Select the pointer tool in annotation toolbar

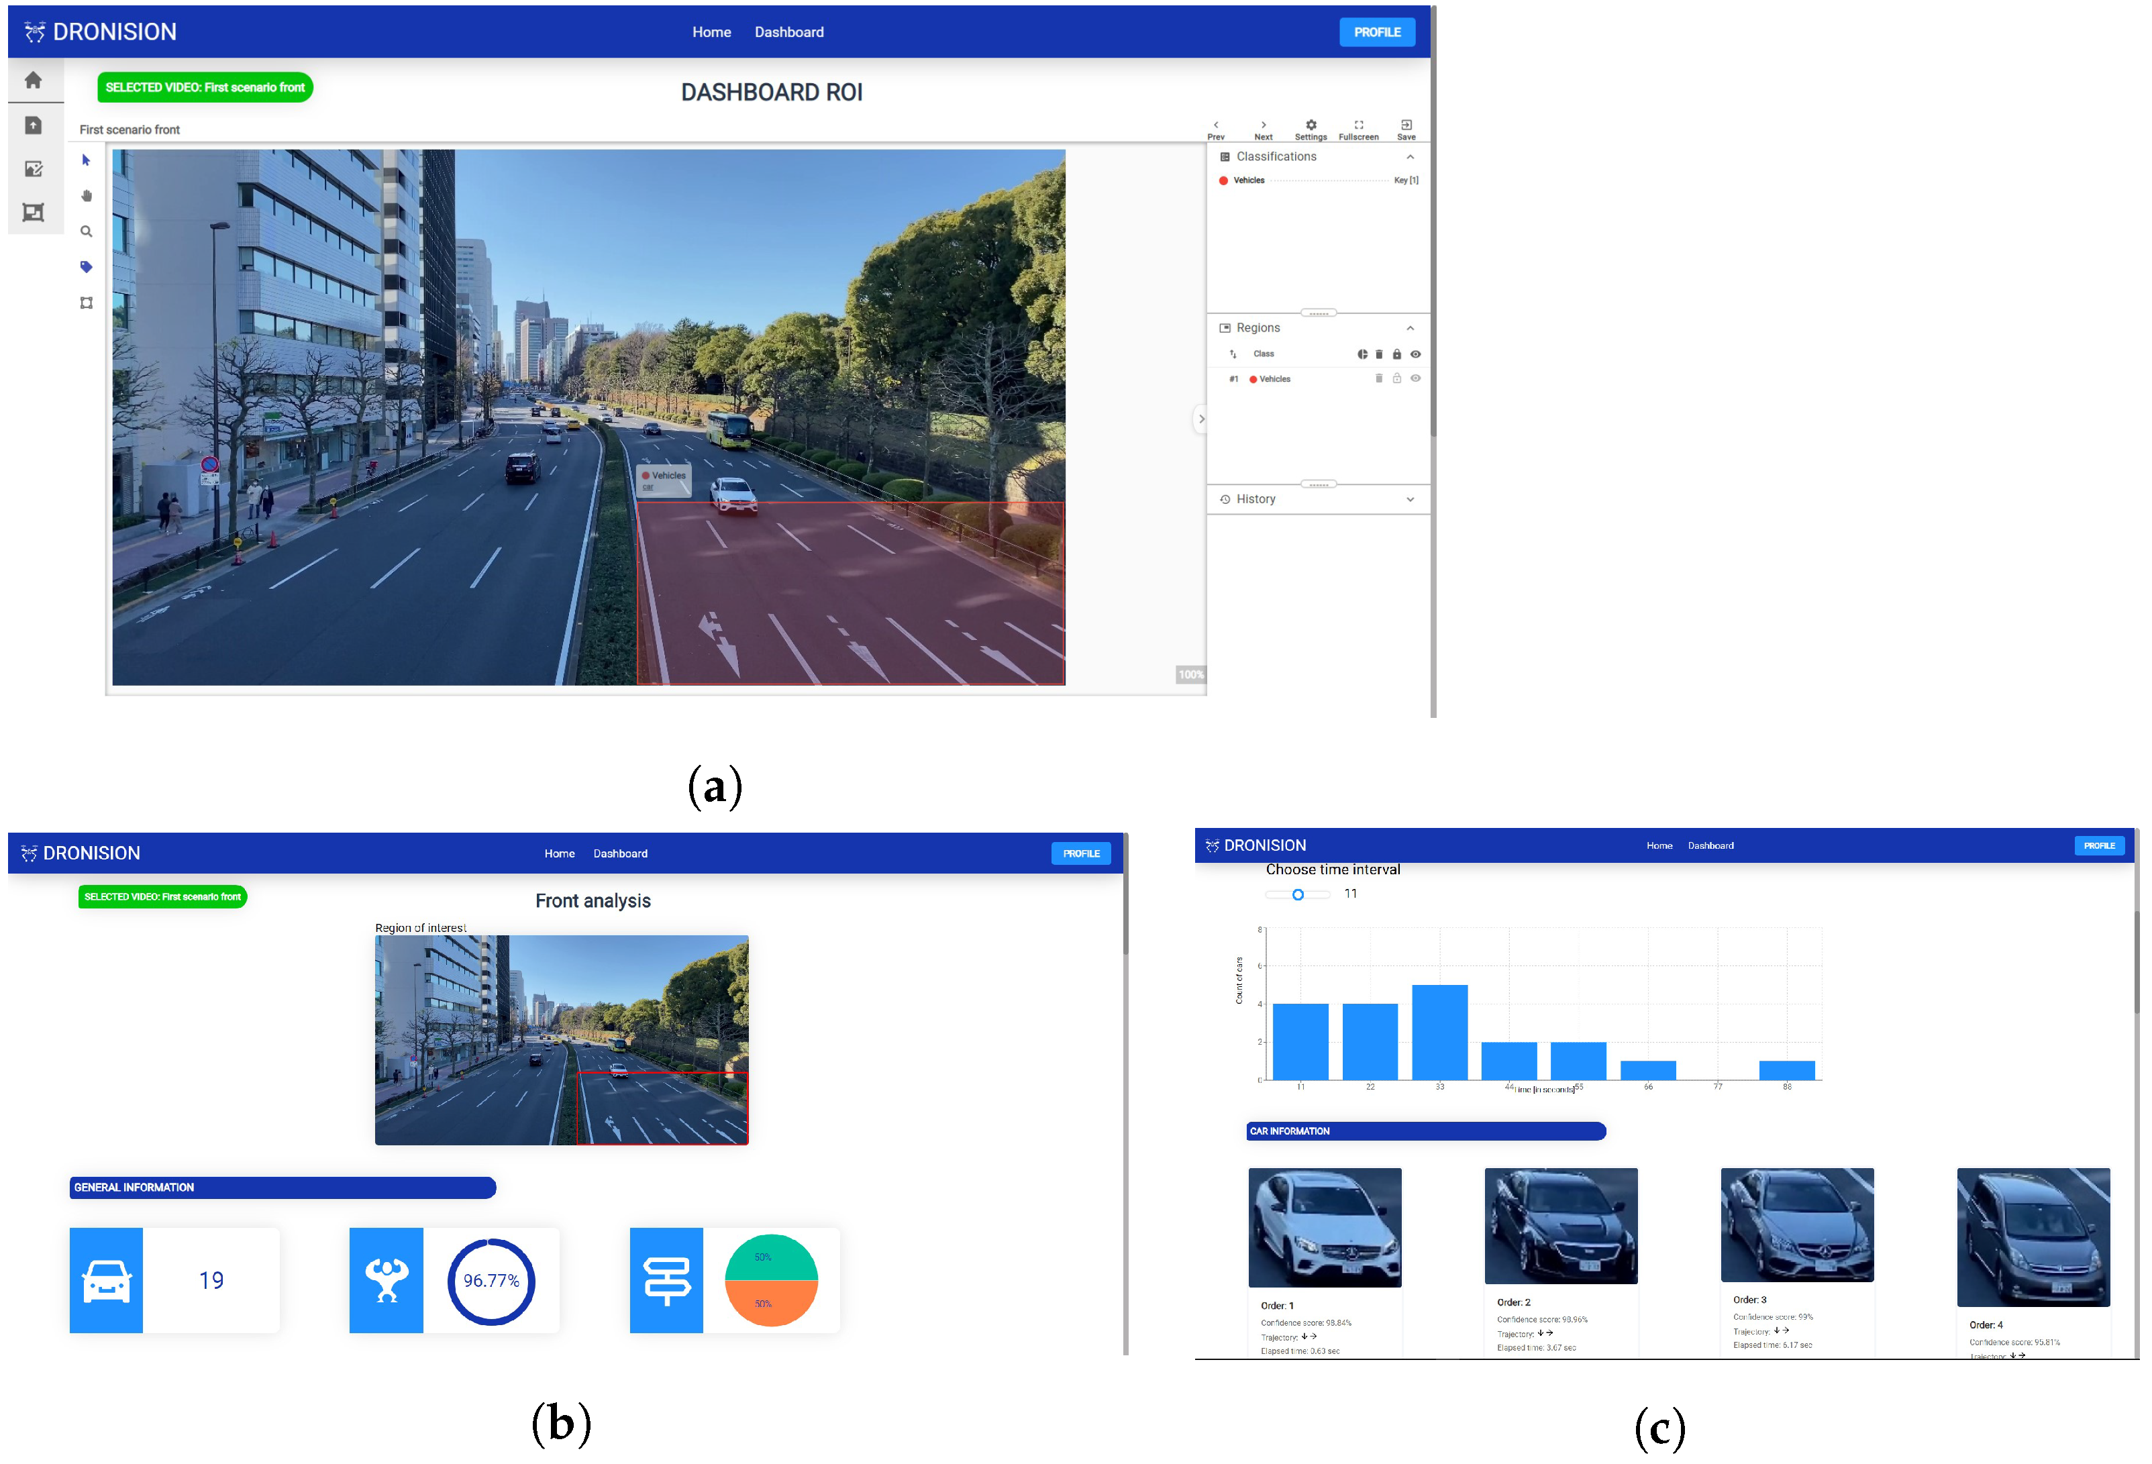86,160
